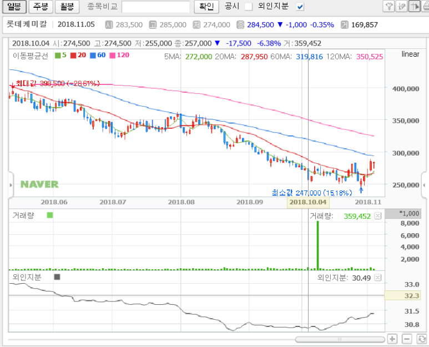429x347 pixels.
Task: Close the 거래량 volume panel
Action: tap(378, 216)
